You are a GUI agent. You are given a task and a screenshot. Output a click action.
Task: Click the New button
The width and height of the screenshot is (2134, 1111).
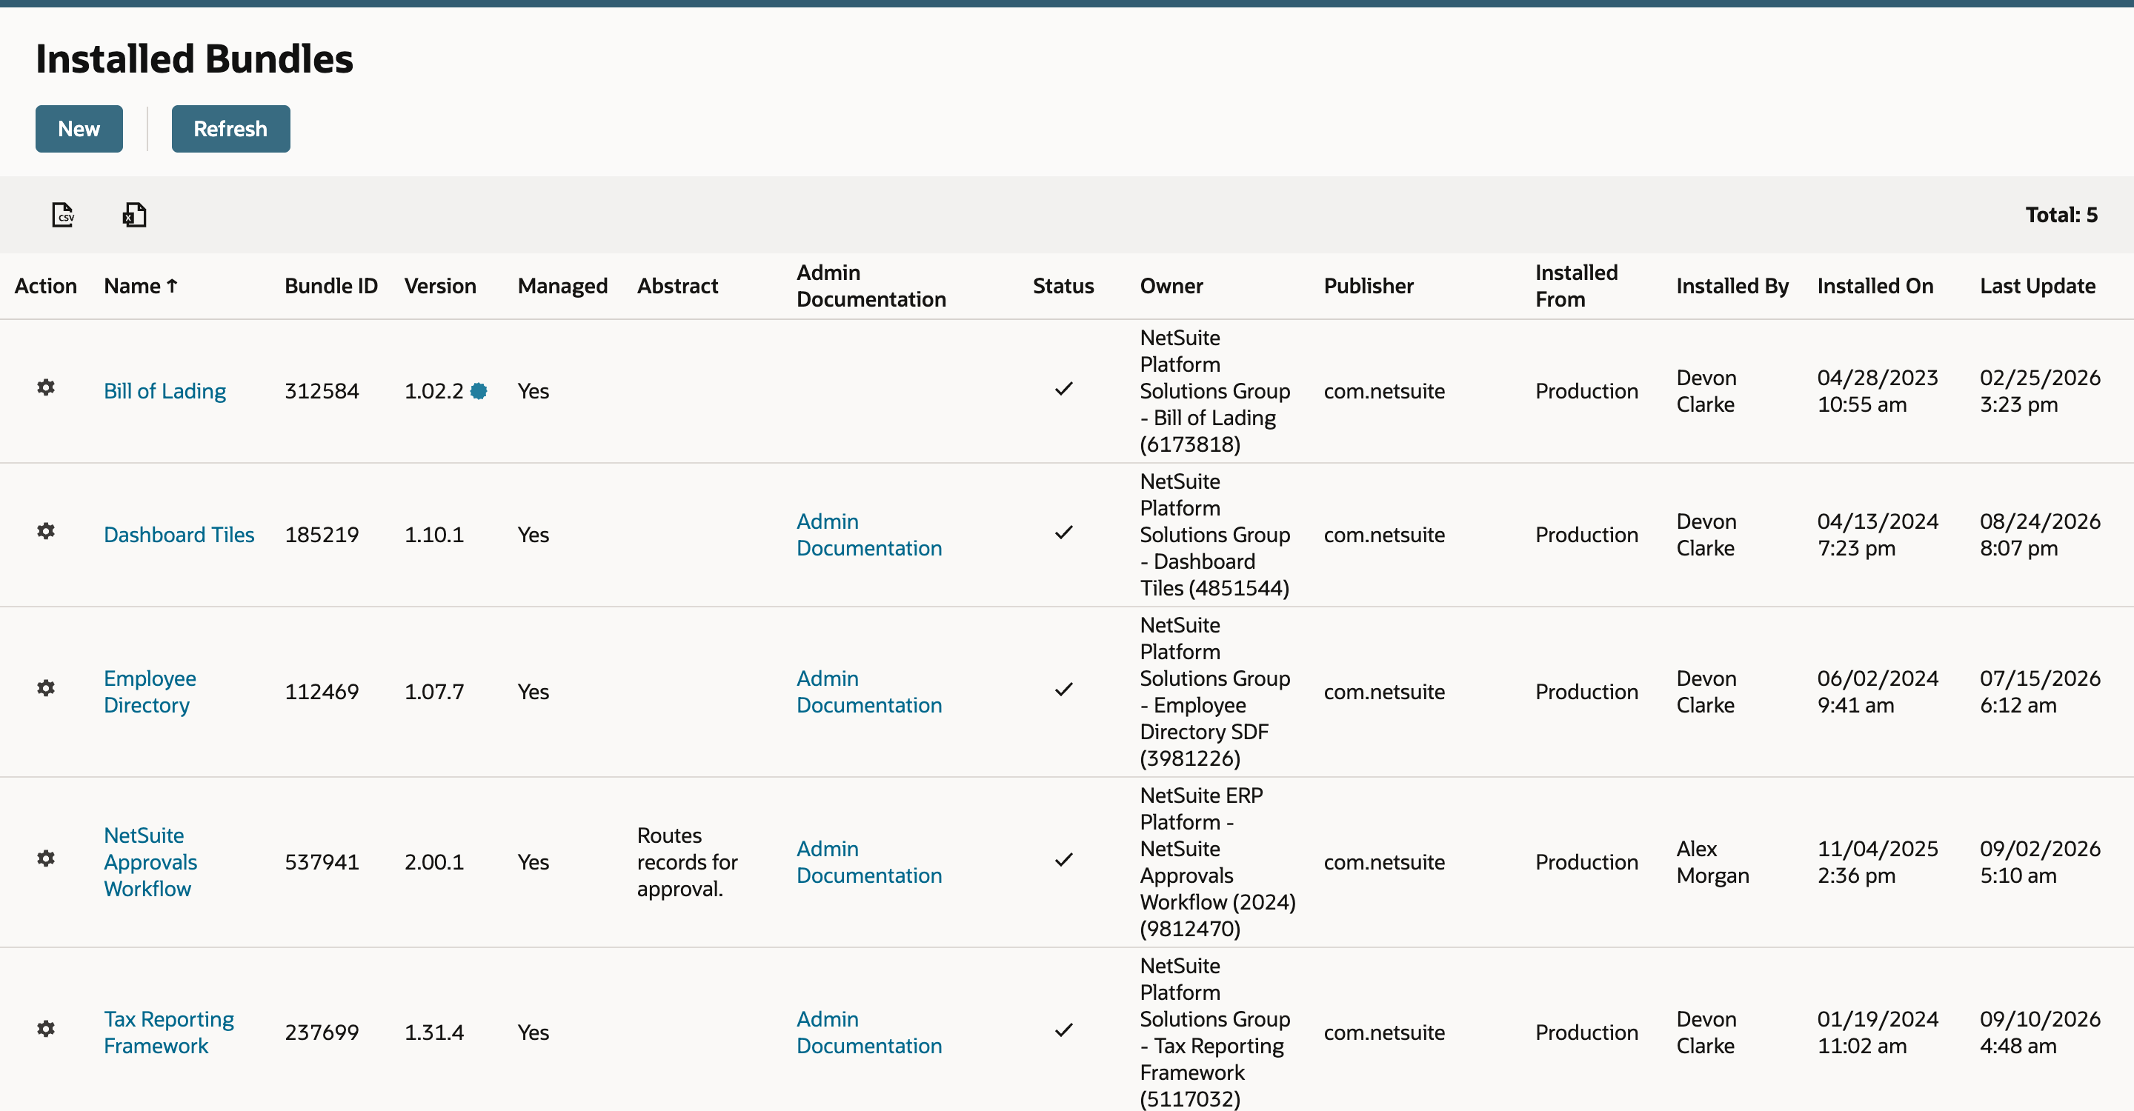click(x=79, y=128)
